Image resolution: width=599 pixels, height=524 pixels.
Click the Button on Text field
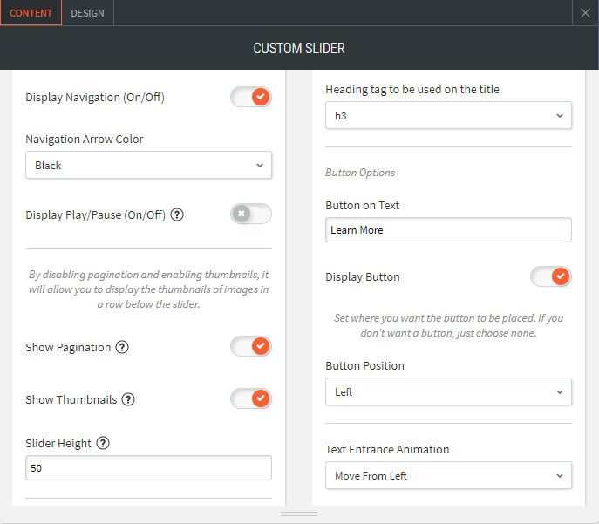(448, 230)
